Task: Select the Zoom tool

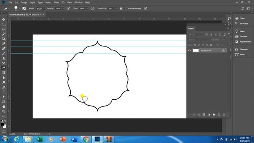Action: pos(4,111)
